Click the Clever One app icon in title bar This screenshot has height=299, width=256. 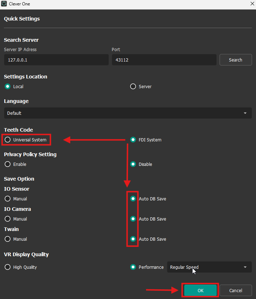4,4
